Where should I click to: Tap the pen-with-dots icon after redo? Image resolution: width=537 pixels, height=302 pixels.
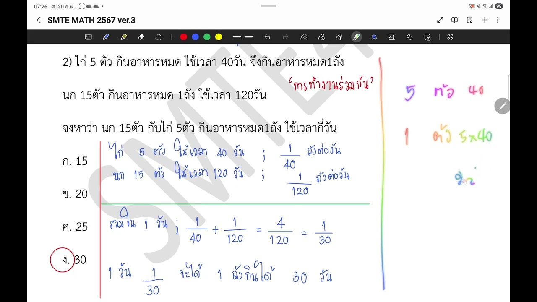(x=304, y=37)
